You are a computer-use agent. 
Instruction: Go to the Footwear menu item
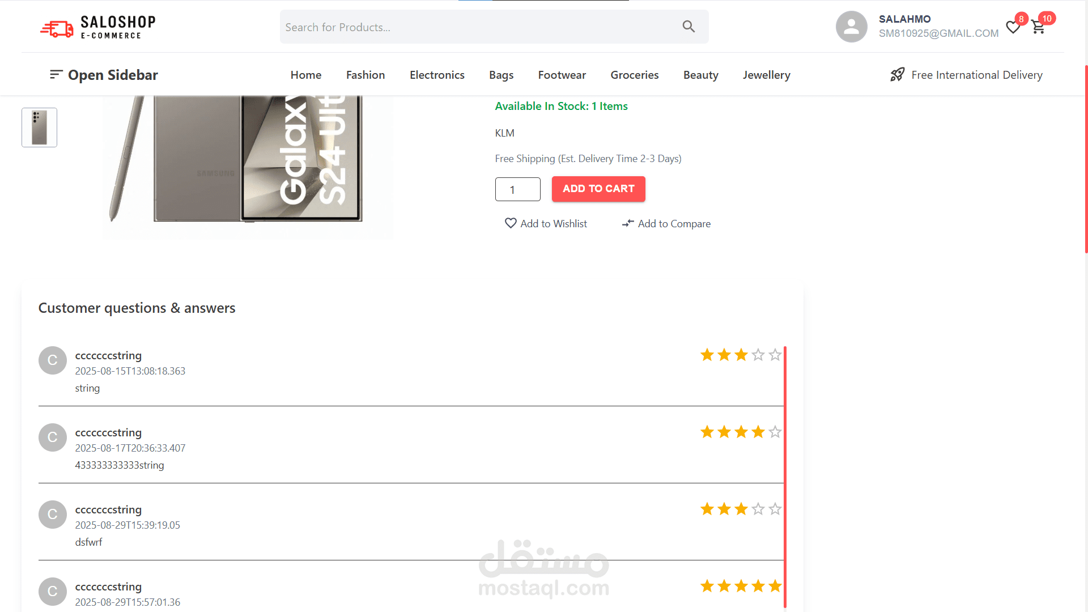point(562,75)
